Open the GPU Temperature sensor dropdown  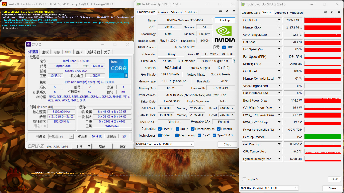click(x=279, y=34)
